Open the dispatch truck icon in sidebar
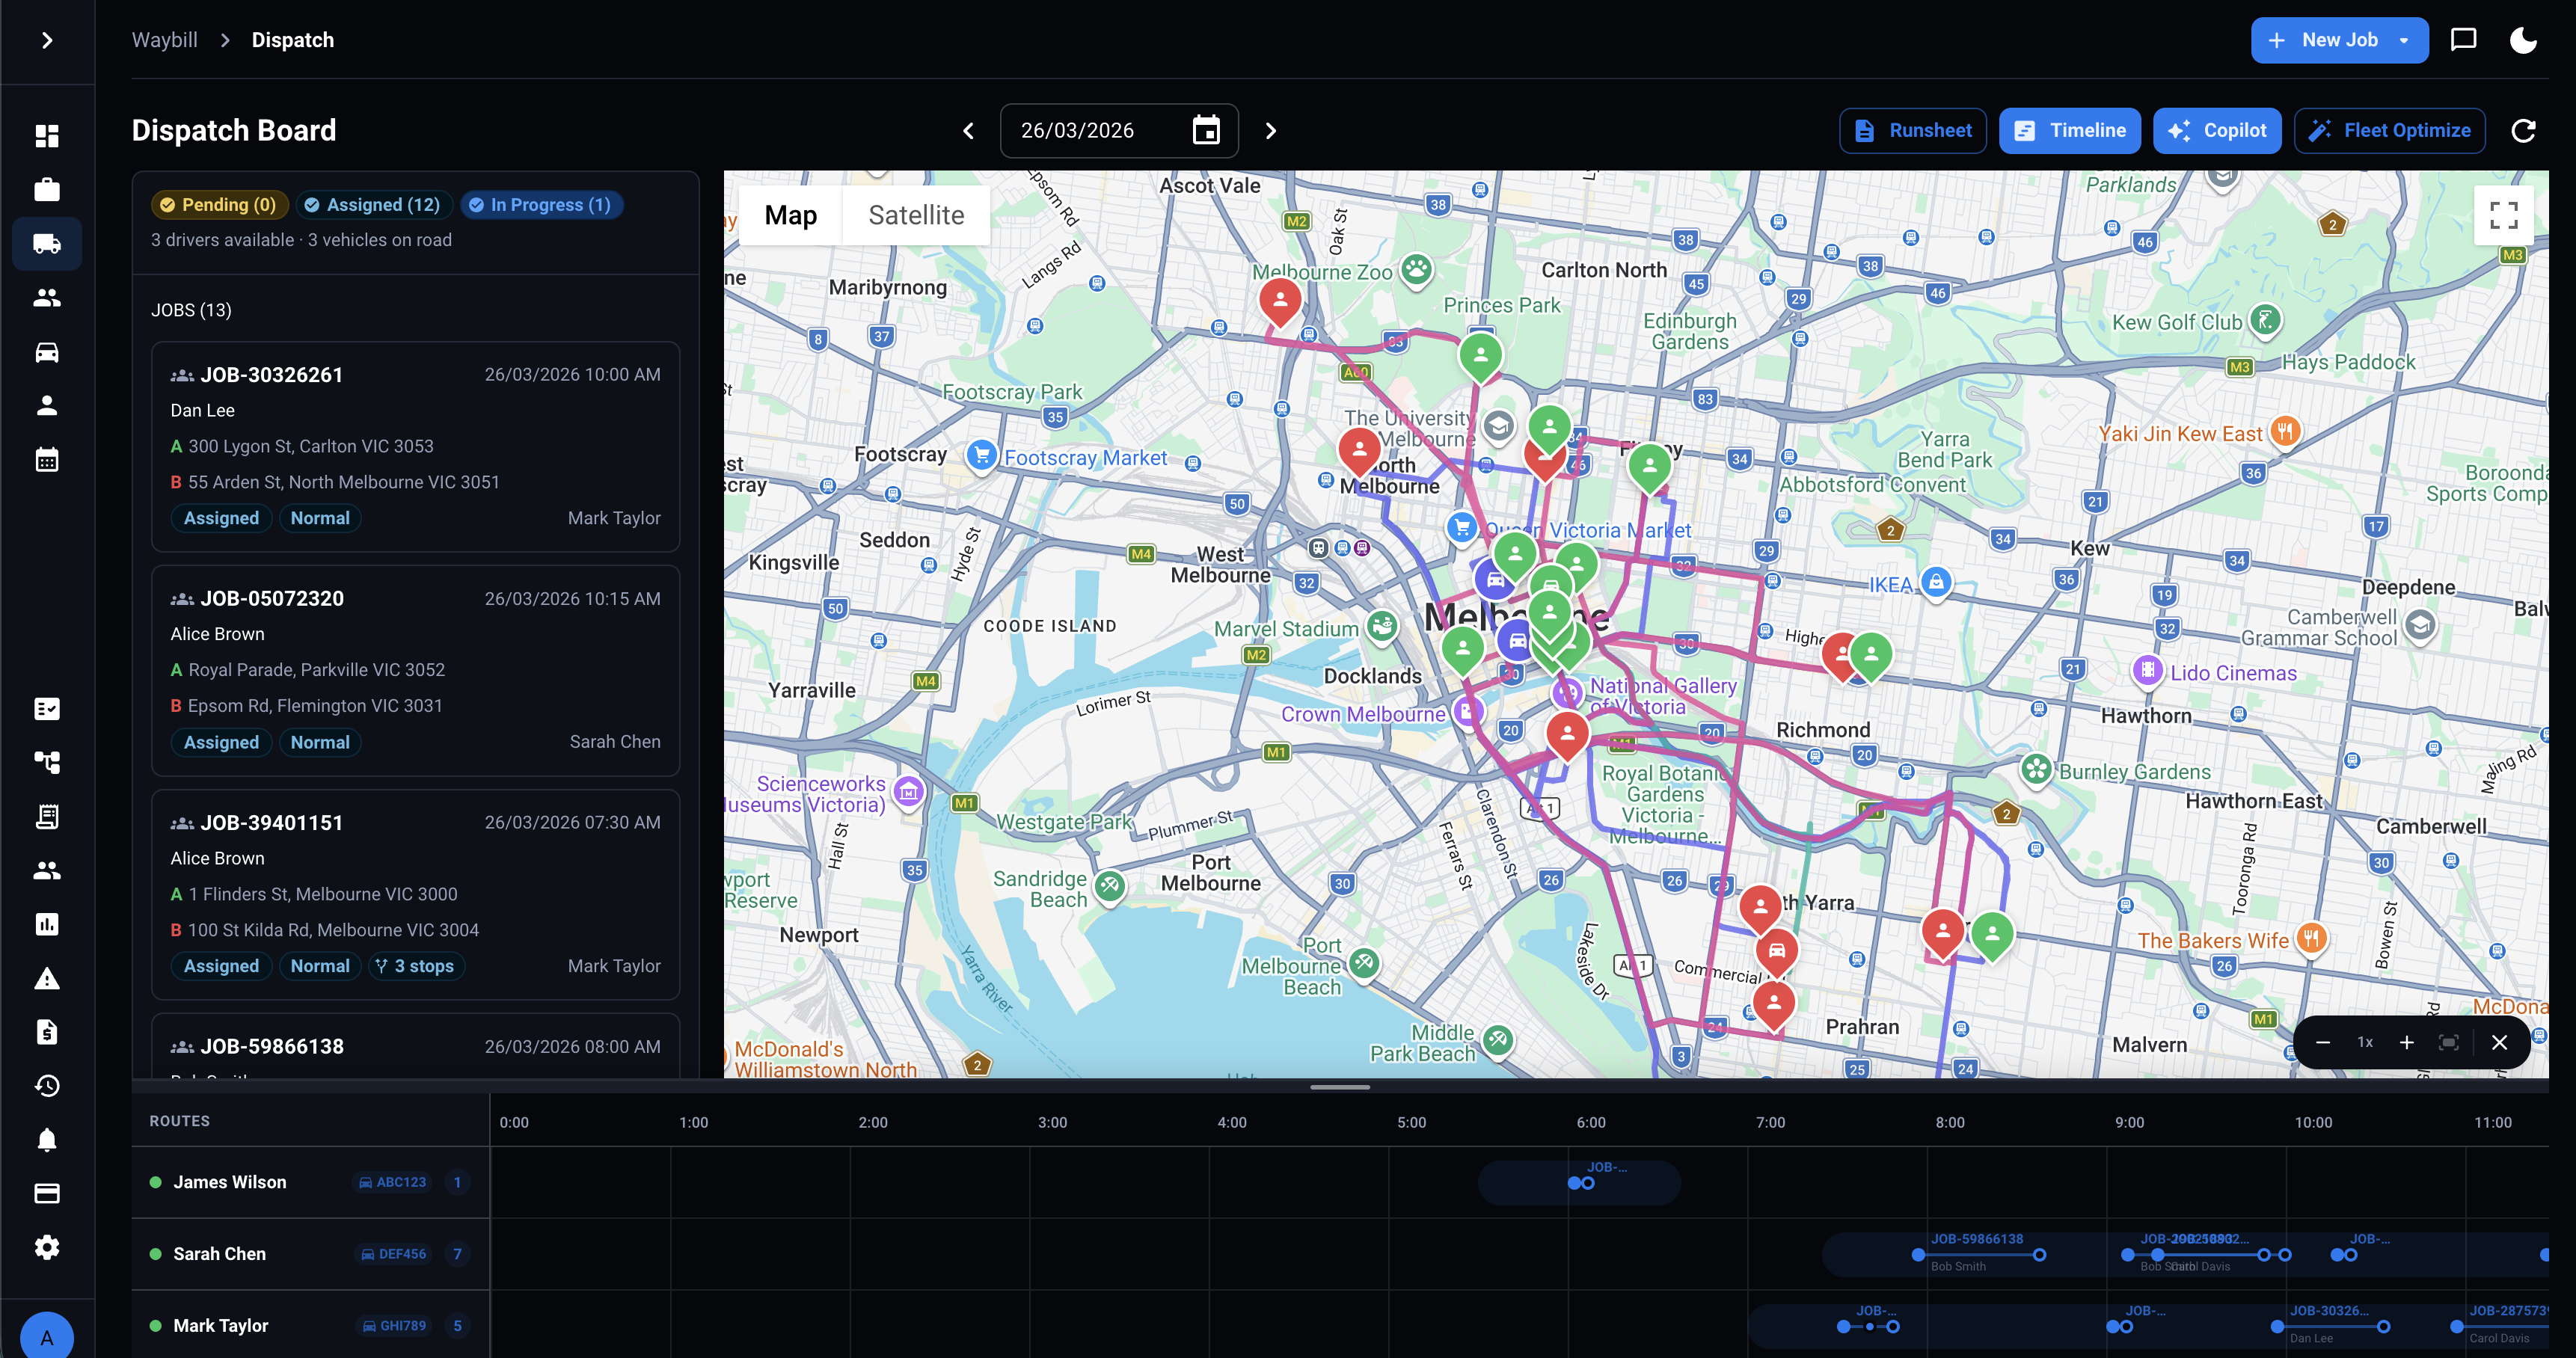 click(x=47, y=244)
